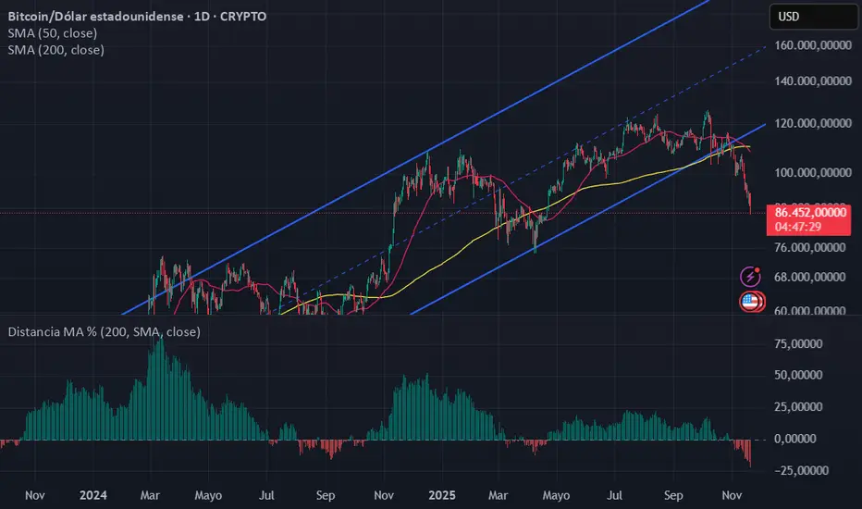Click the red current price label 86.452,00000

click(x=810, y=213)
